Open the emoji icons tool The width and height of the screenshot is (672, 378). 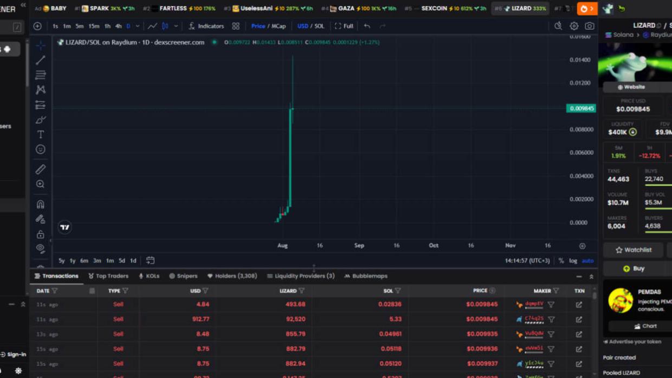pos(40,149)
